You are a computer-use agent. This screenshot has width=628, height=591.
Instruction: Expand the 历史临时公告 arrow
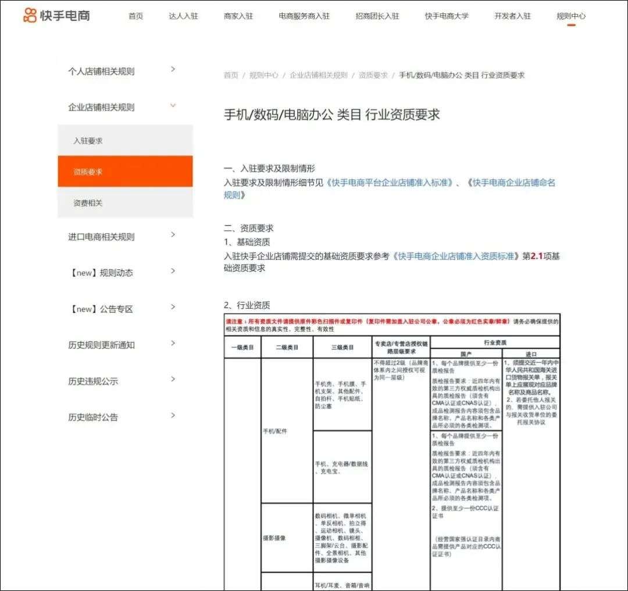[173, 415]
